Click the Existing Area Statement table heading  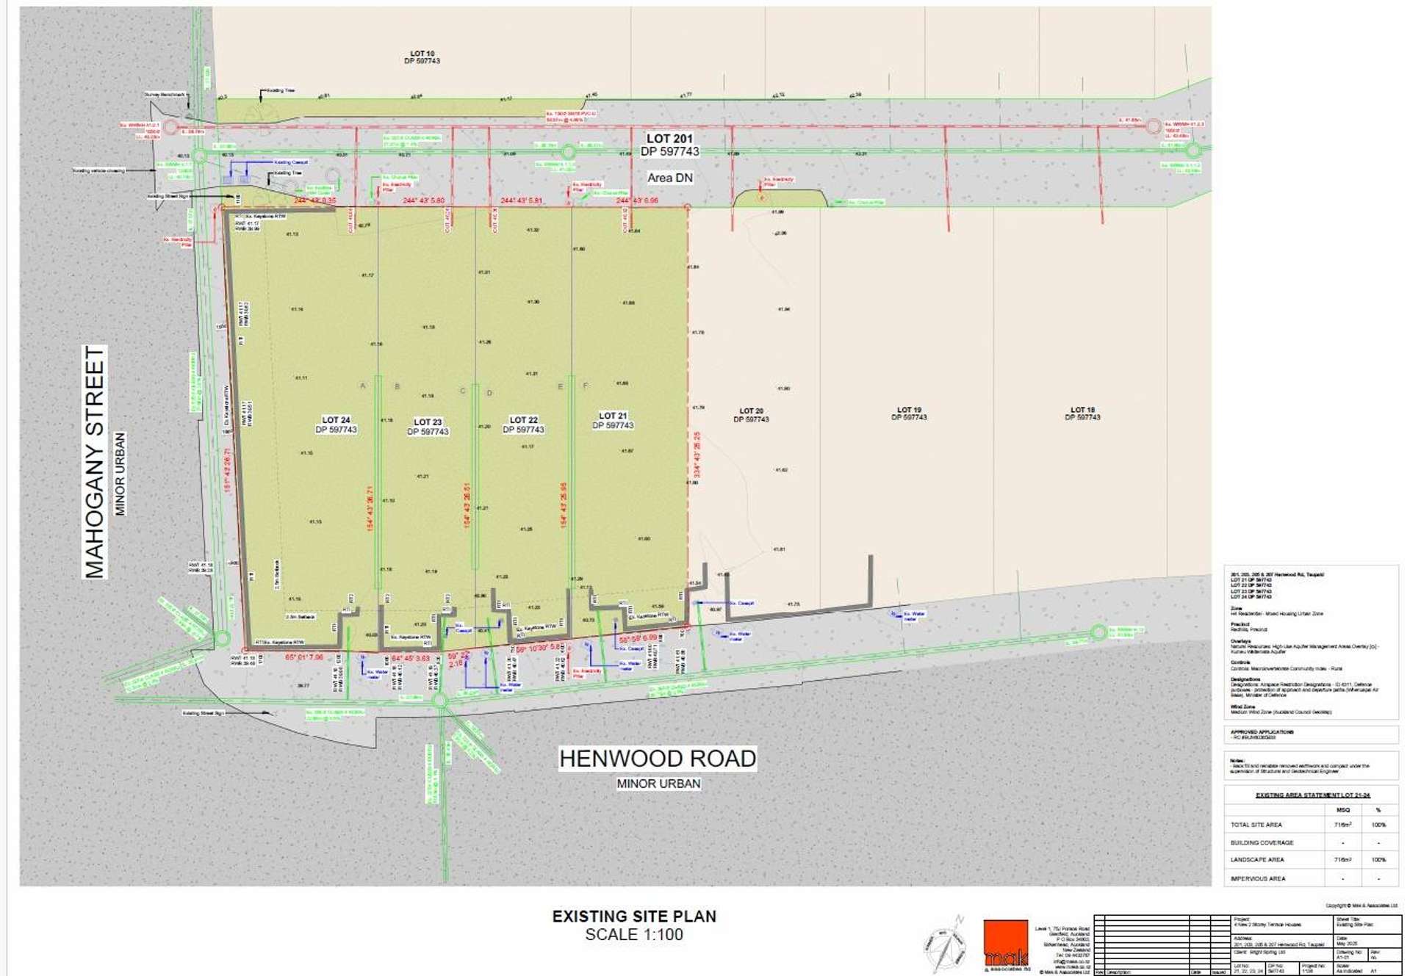[1312, 795]
